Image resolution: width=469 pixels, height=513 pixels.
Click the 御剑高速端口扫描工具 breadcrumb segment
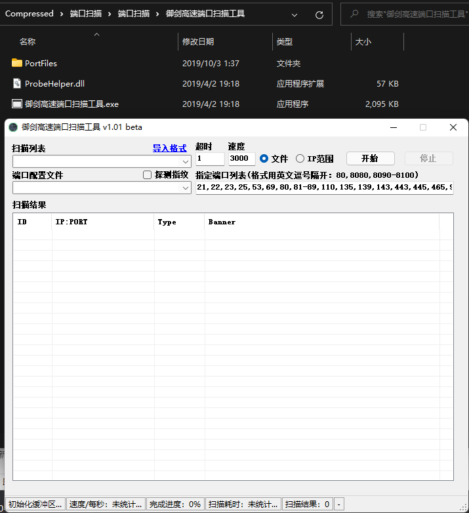(205, 14)
